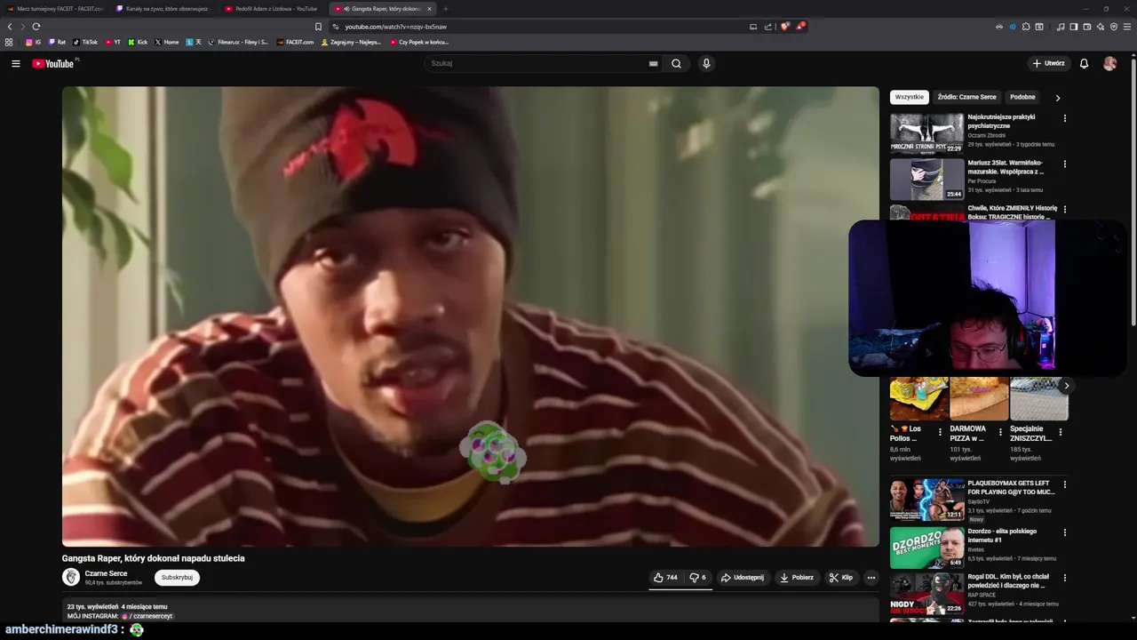Share this page icon in address bar
This screenshot has width=1137, height=640.
tap(768, 27)
